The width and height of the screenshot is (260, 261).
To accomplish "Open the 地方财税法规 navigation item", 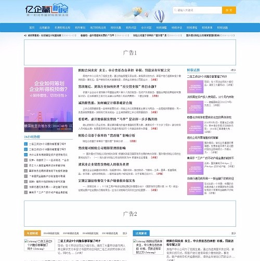I will [98, 28].
